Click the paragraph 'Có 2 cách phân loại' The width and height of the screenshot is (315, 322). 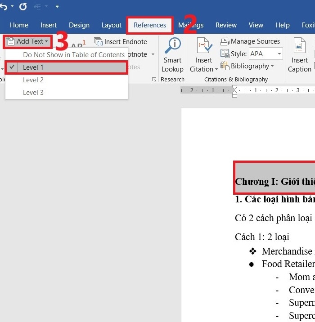[x=274, y=218]
